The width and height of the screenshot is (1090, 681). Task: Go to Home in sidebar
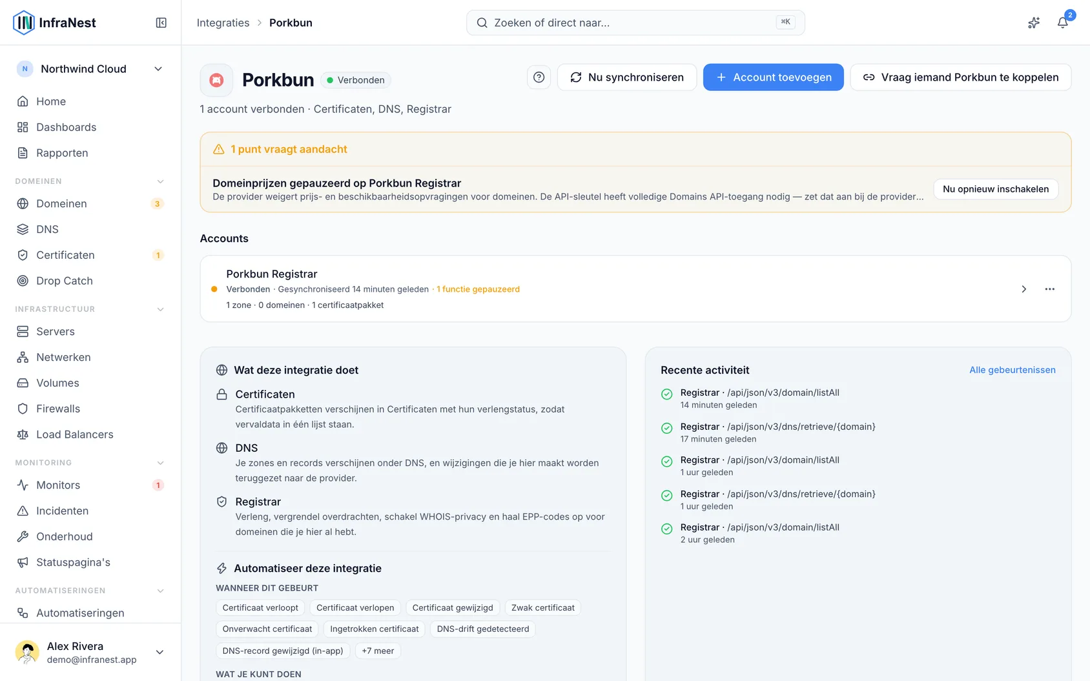point(90,101)
